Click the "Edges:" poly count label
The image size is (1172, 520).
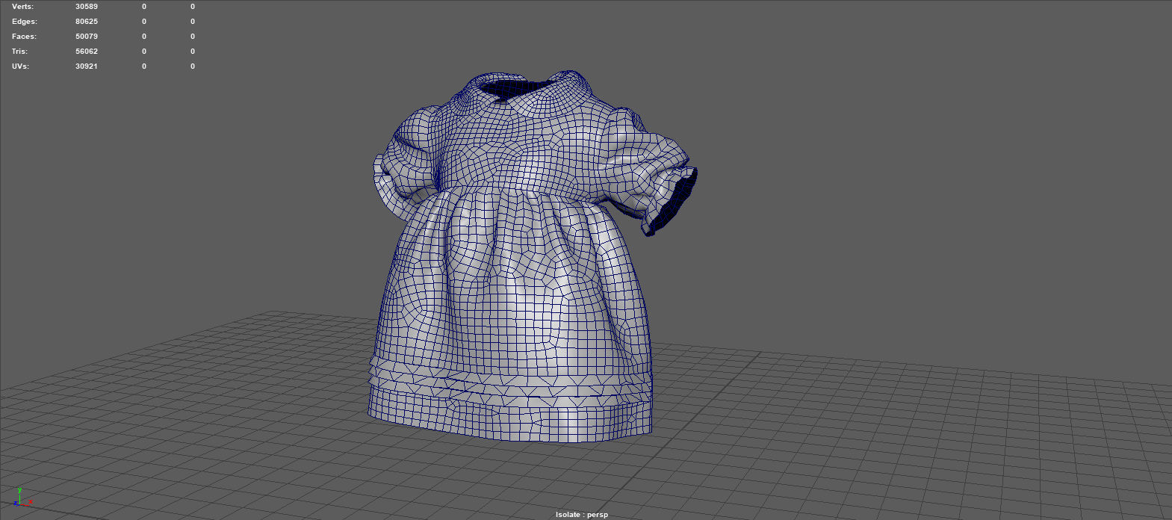pos(24,22)
